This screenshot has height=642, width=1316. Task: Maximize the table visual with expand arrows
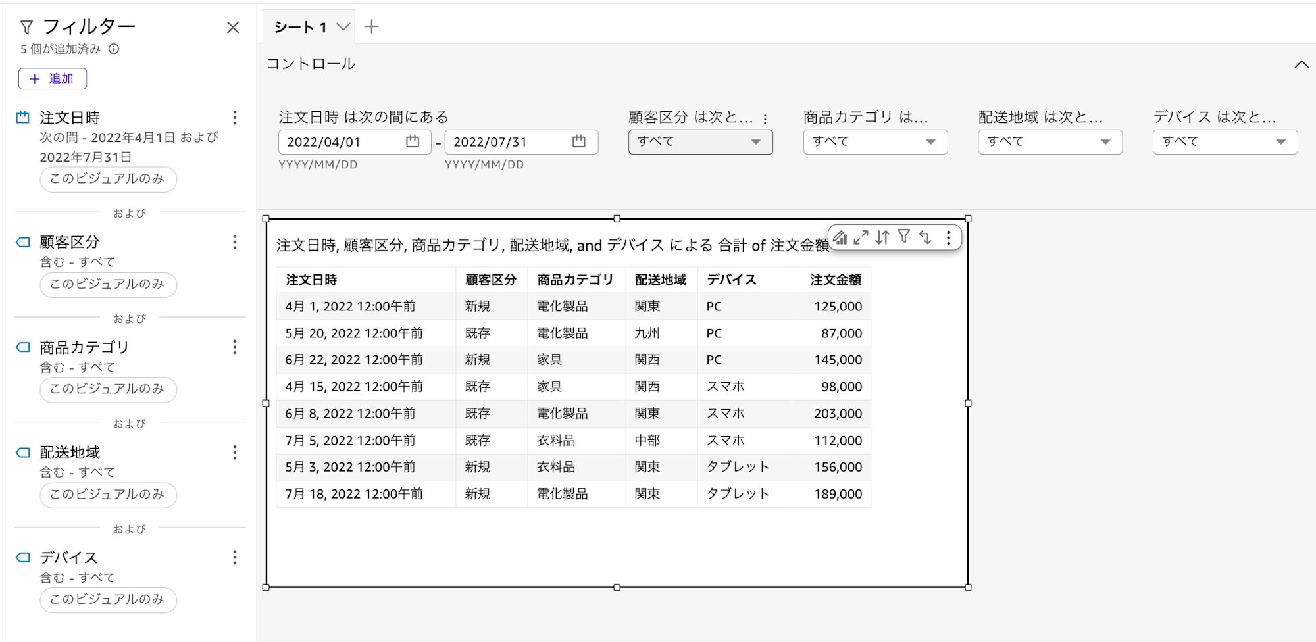point(861,237)
